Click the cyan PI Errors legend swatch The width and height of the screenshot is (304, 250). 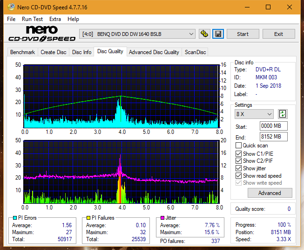pos(15,218)
